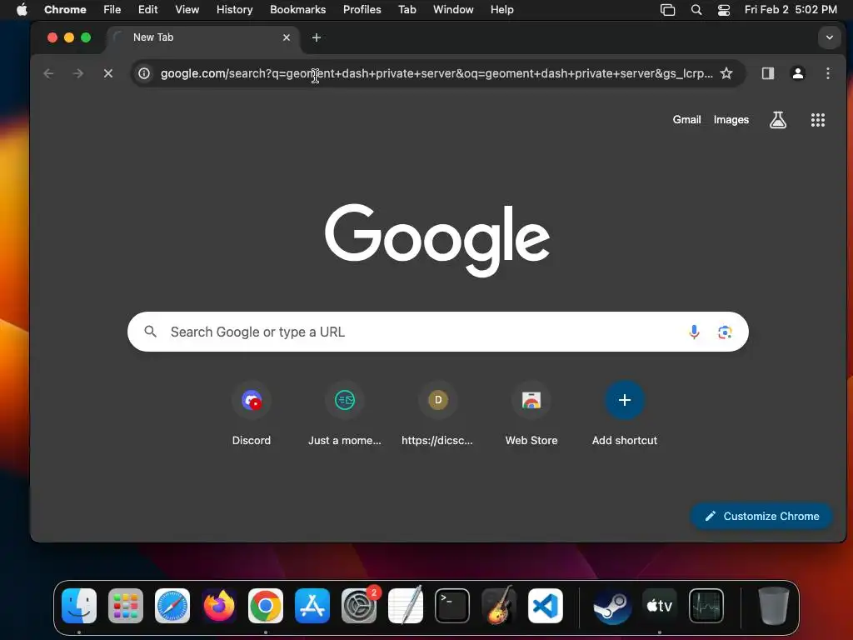Open Control Center in menu bar
The image size is (853, 640).
tap(724, 10)
